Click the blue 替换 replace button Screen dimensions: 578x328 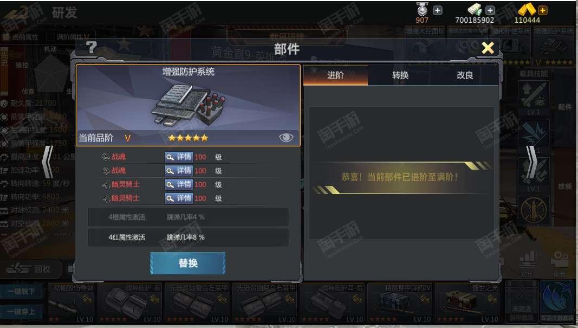[x=187, y=263]
